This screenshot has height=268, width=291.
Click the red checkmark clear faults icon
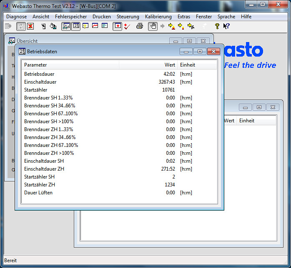[127, 26]
